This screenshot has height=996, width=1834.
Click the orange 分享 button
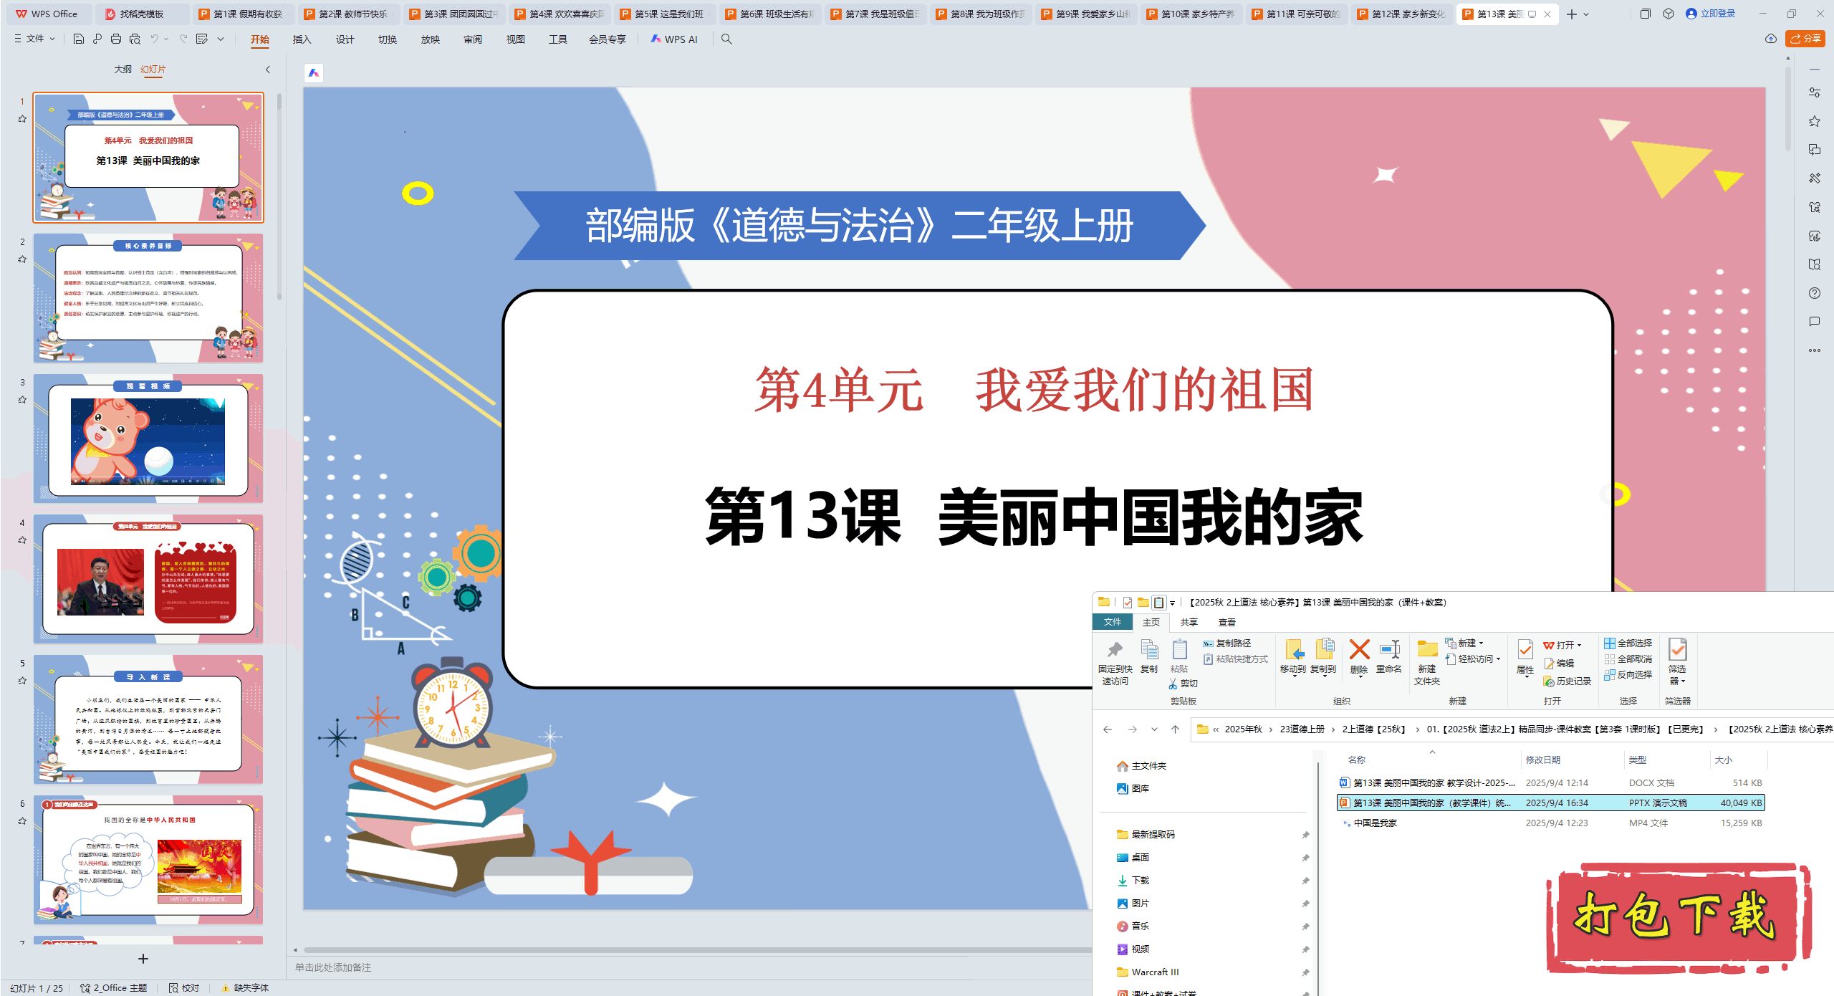pyautogui.click(x=1805, y=39)
